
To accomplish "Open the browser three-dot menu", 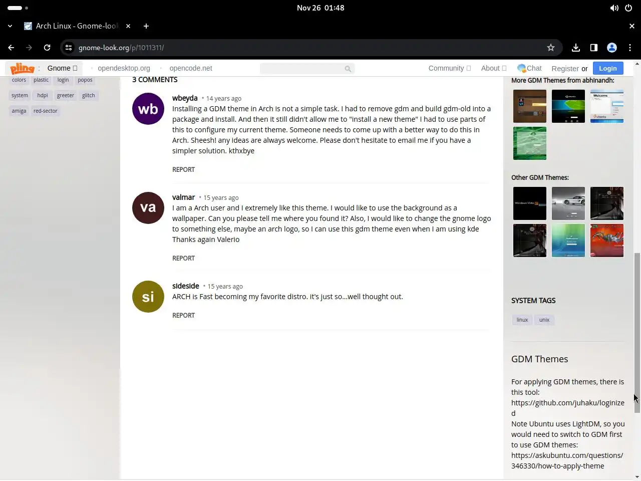I will click(630, 48).
